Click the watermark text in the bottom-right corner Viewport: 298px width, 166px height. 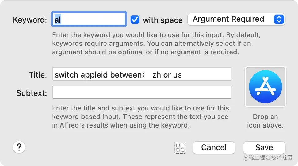tap(268, 158)
